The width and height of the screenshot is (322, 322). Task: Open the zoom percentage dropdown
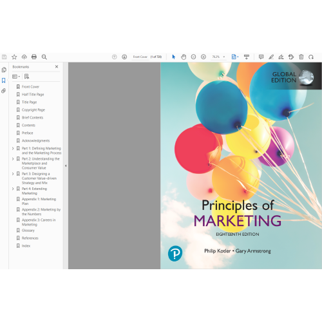point(224,57)
